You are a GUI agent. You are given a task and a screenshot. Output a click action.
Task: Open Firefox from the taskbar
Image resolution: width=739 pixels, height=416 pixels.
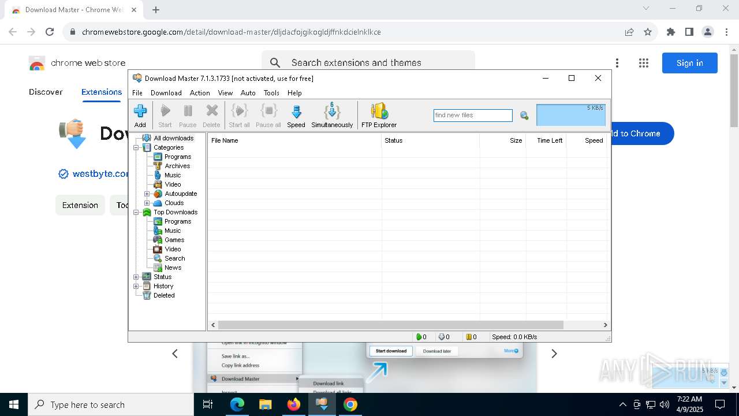(x=294, y=404)
